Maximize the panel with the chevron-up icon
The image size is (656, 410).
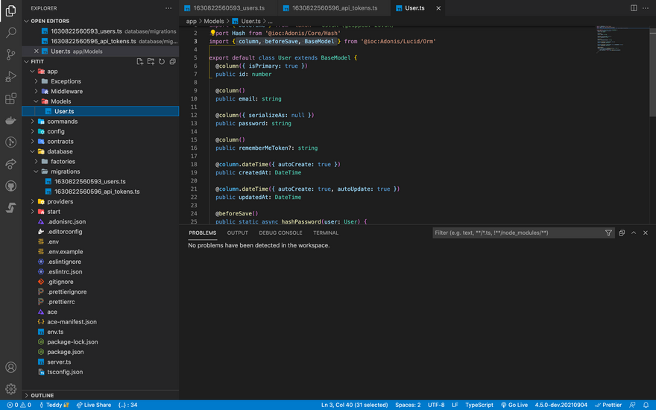634,233
